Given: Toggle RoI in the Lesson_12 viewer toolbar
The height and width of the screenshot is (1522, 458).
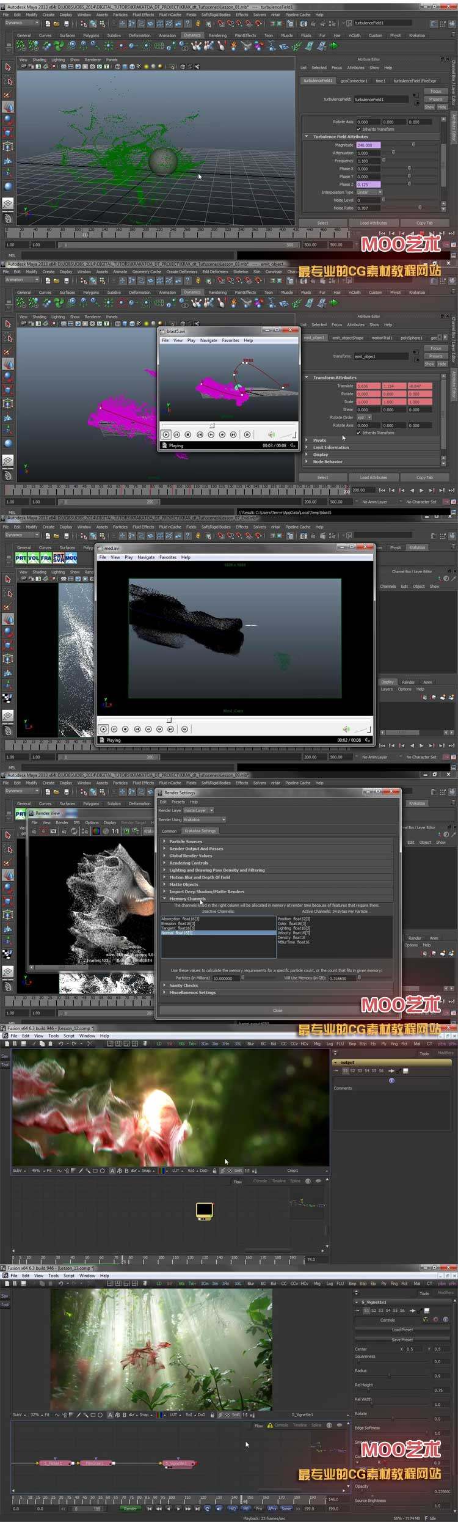Looking at the screenshot, I should click(191, 1171).
